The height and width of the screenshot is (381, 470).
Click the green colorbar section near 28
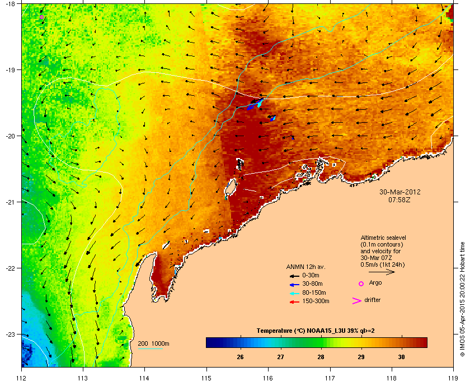[x=318, y=342]
